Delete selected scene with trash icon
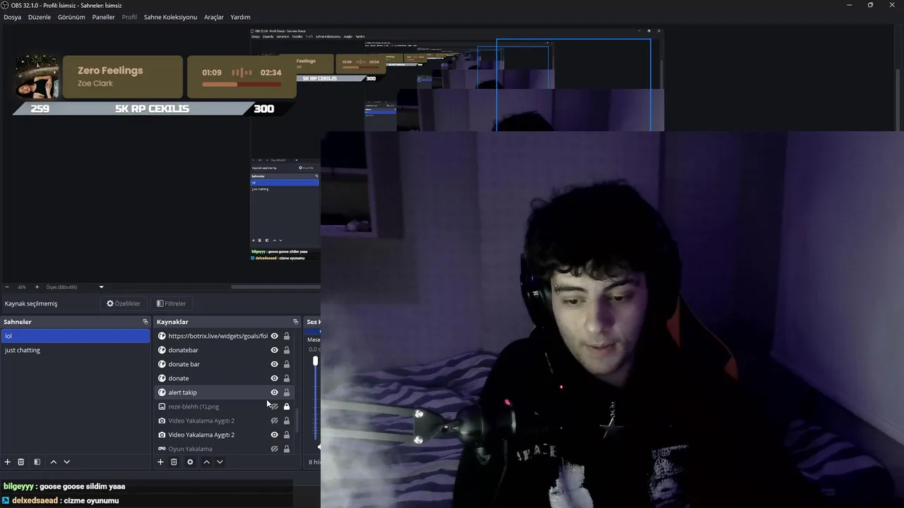 (x=21, y=462)
